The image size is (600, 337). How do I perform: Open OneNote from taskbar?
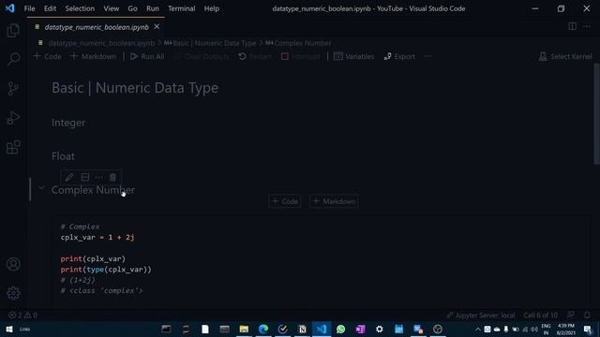click(x=360, y=329)
